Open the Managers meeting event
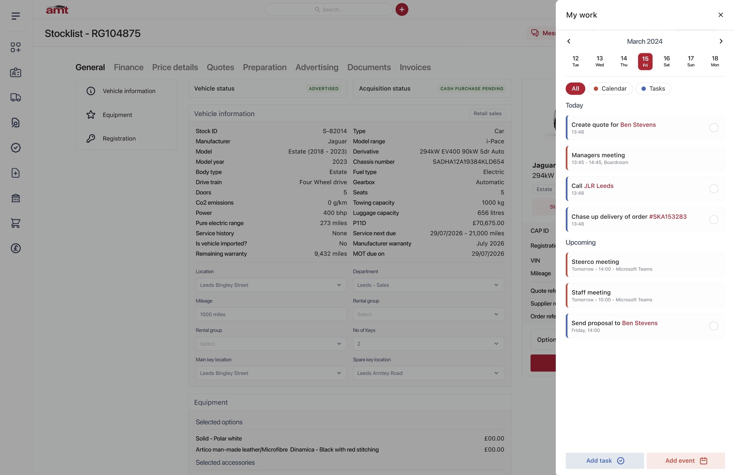734x475 pixels. click(x=645, y=158)
